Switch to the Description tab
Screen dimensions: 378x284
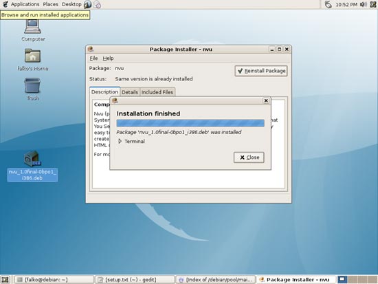click(104, 92)
